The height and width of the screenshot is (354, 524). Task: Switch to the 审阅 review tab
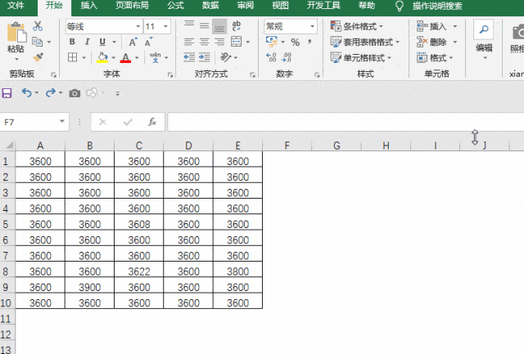point(246,6)
